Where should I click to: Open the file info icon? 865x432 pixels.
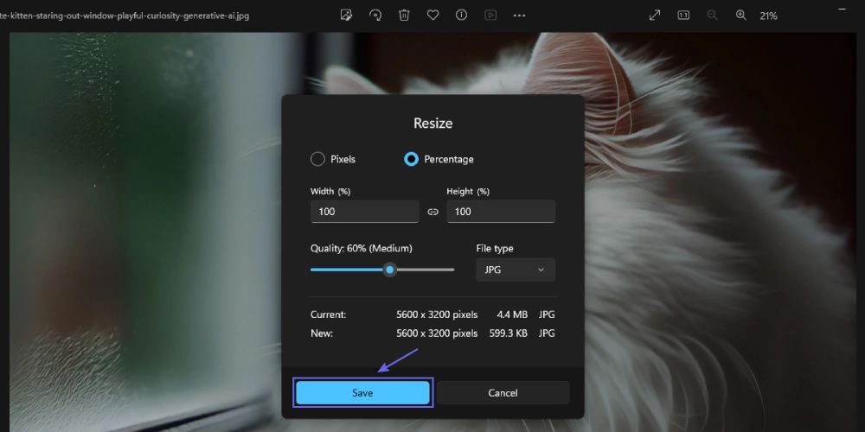coord(461,15)
